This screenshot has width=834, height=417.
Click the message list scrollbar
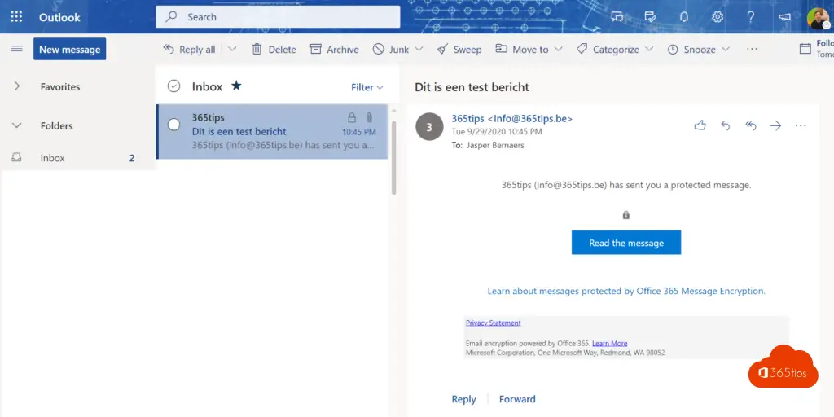pyautogui.click(x=394, y=157)
